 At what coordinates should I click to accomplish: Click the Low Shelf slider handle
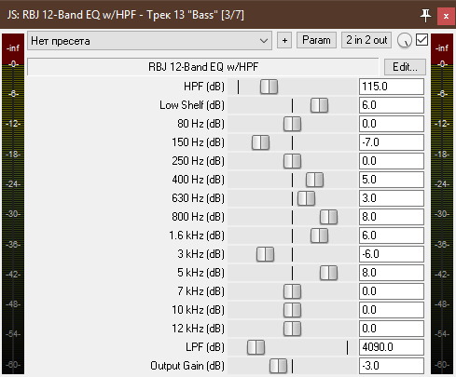(x=319, y=105)
